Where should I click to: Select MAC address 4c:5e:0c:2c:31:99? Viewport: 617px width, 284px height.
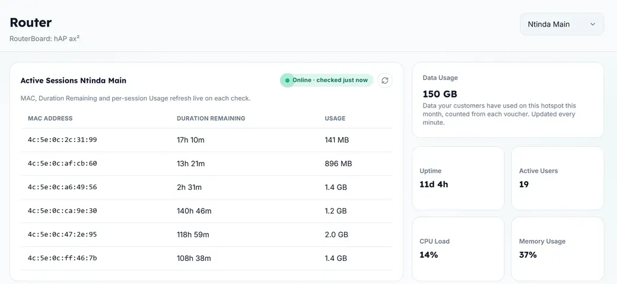click(x=62, y=140)
